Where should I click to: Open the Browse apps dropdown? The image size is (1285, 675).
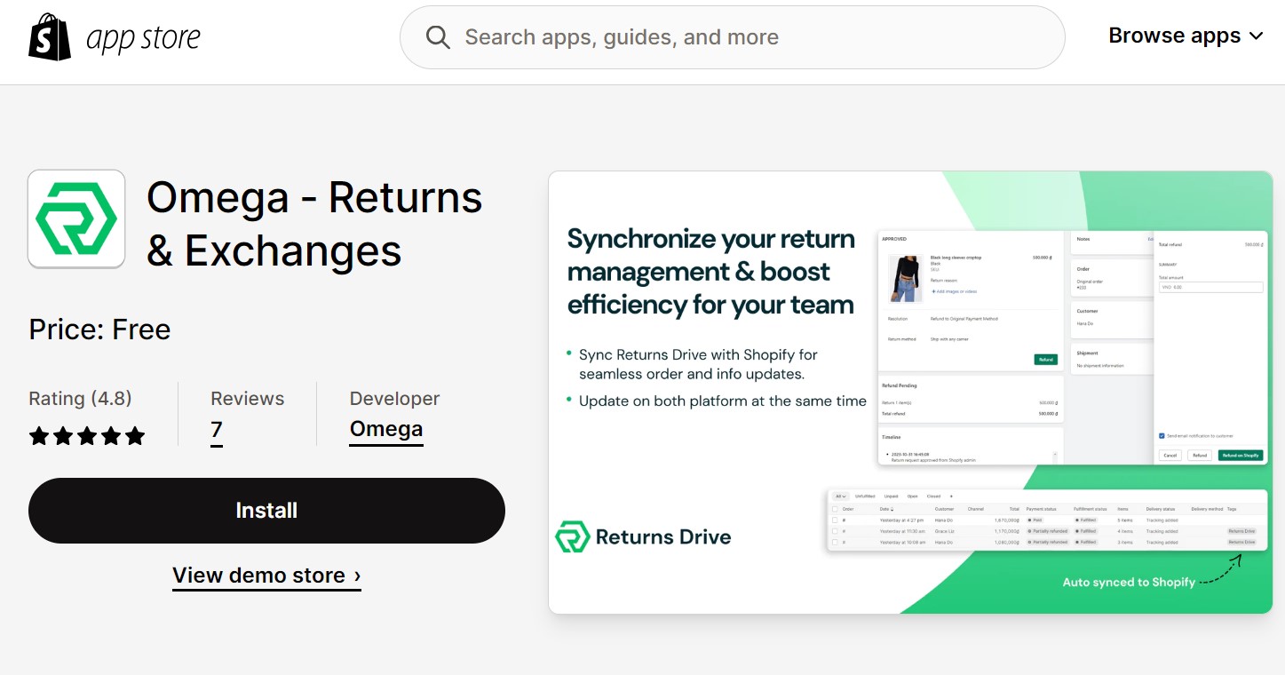pyautogui.click(x=1186, y=36)
